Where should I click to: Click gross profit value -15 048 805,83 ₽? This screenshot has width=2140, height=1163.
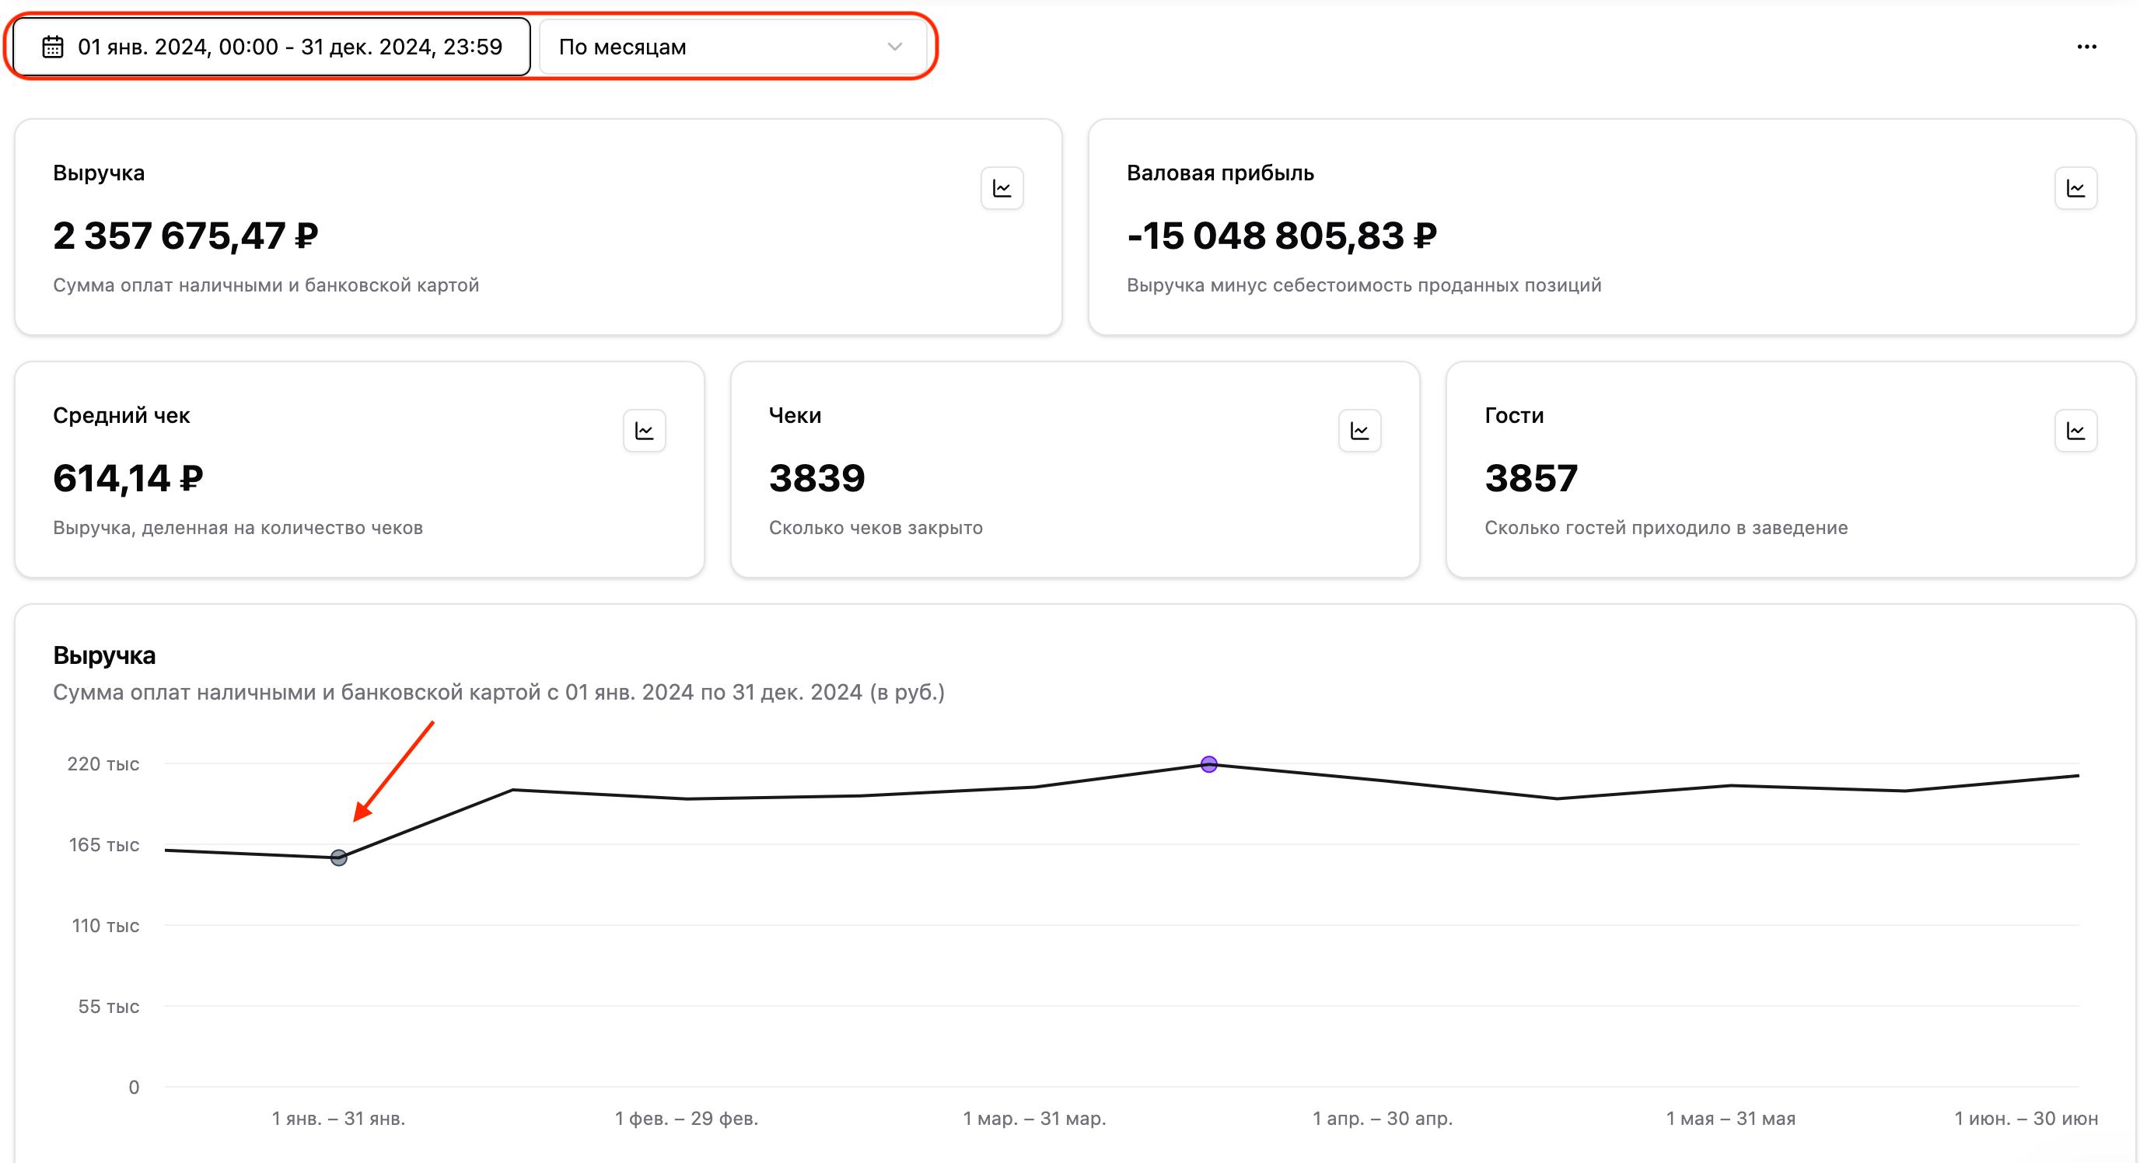coord(1281,236)
